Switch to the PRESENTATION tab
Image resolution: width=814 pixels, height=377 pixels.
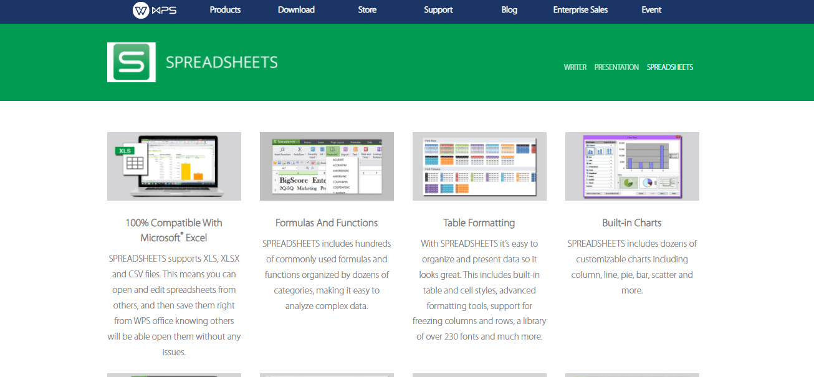pos(616,67)
